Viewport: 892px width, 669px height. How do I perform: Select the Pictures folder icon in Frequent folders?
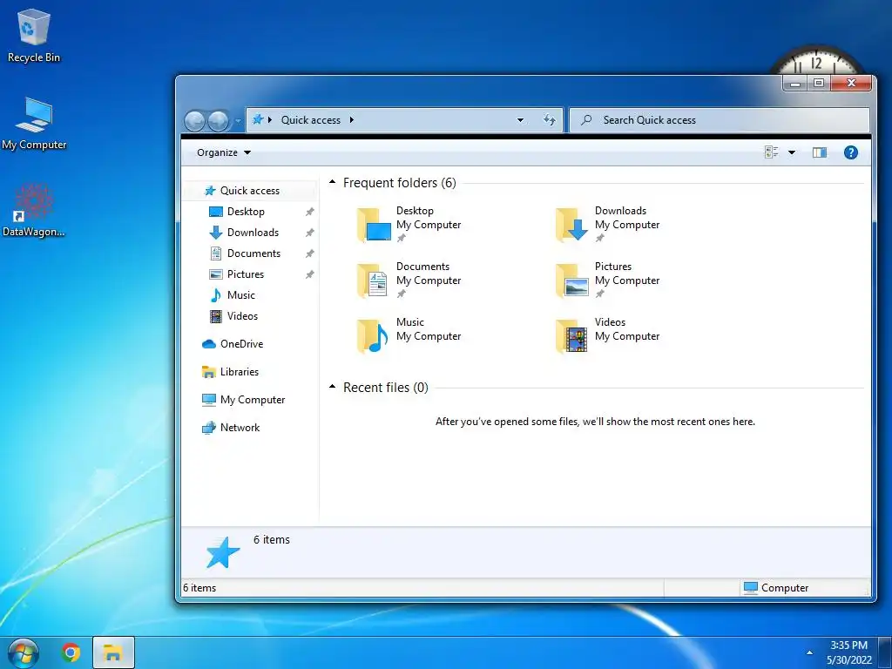[571, 280]
